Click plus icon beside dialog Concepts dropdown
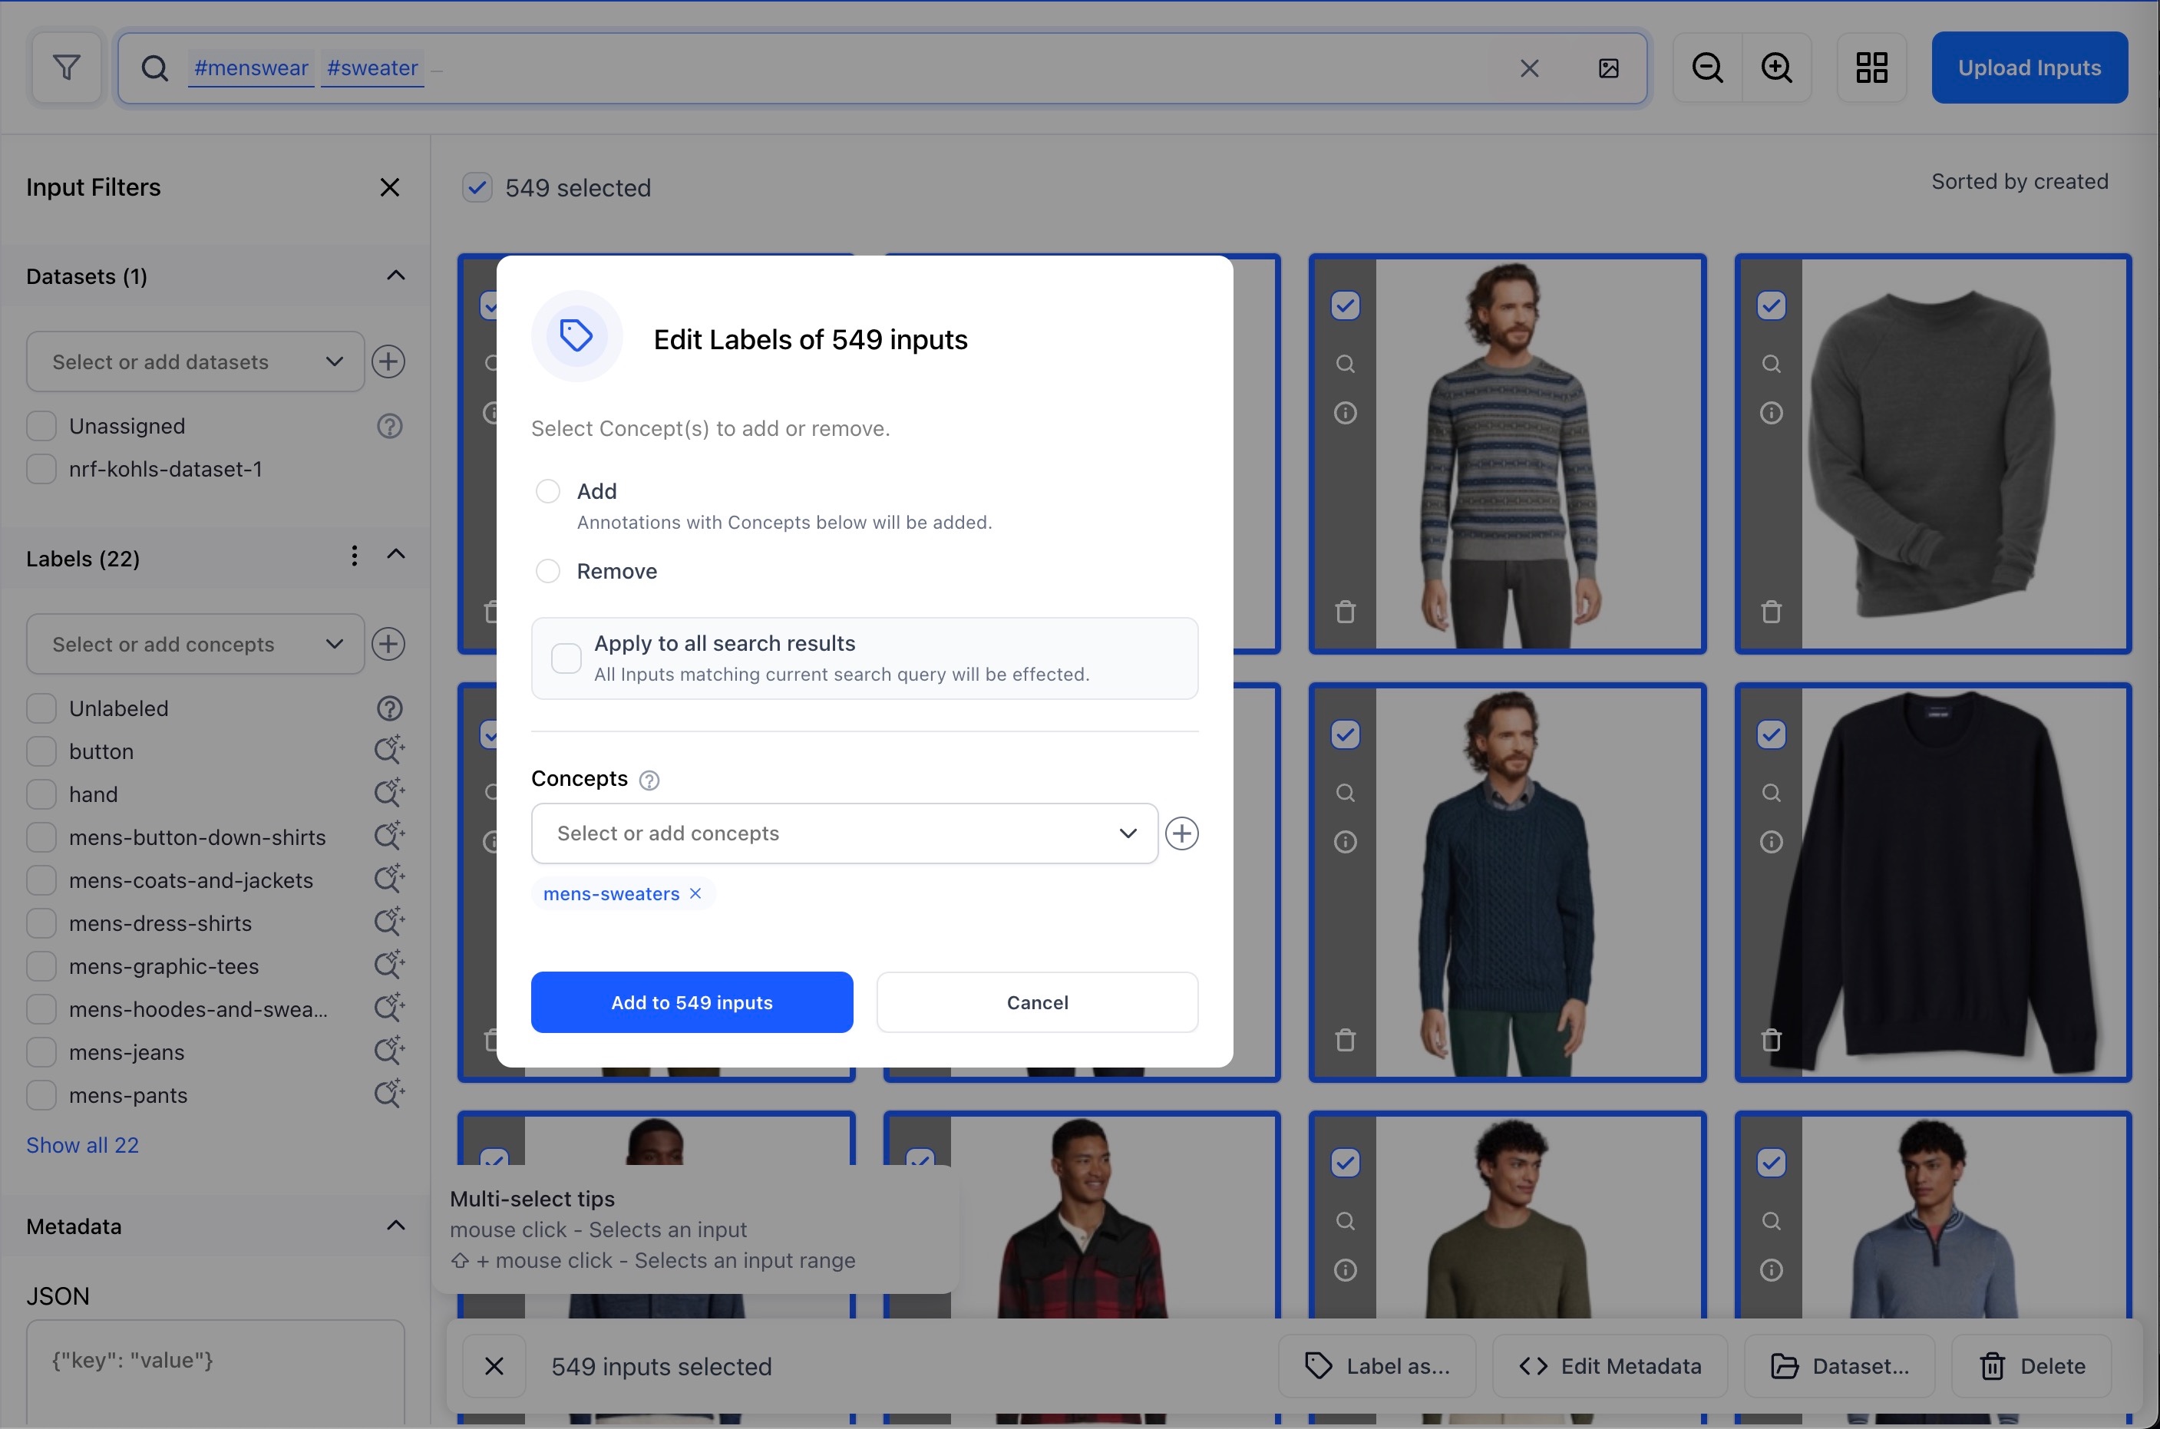 1181,834
